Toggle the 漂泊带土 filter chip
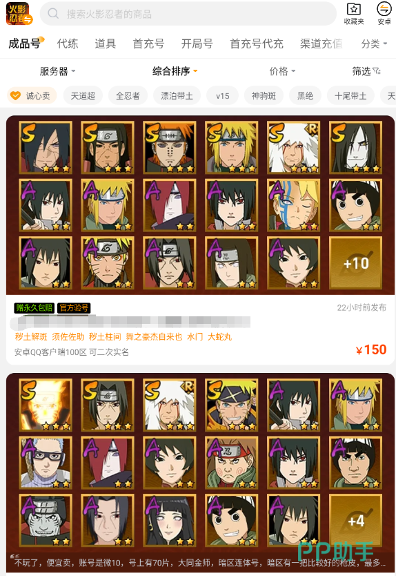 (177, 96)
